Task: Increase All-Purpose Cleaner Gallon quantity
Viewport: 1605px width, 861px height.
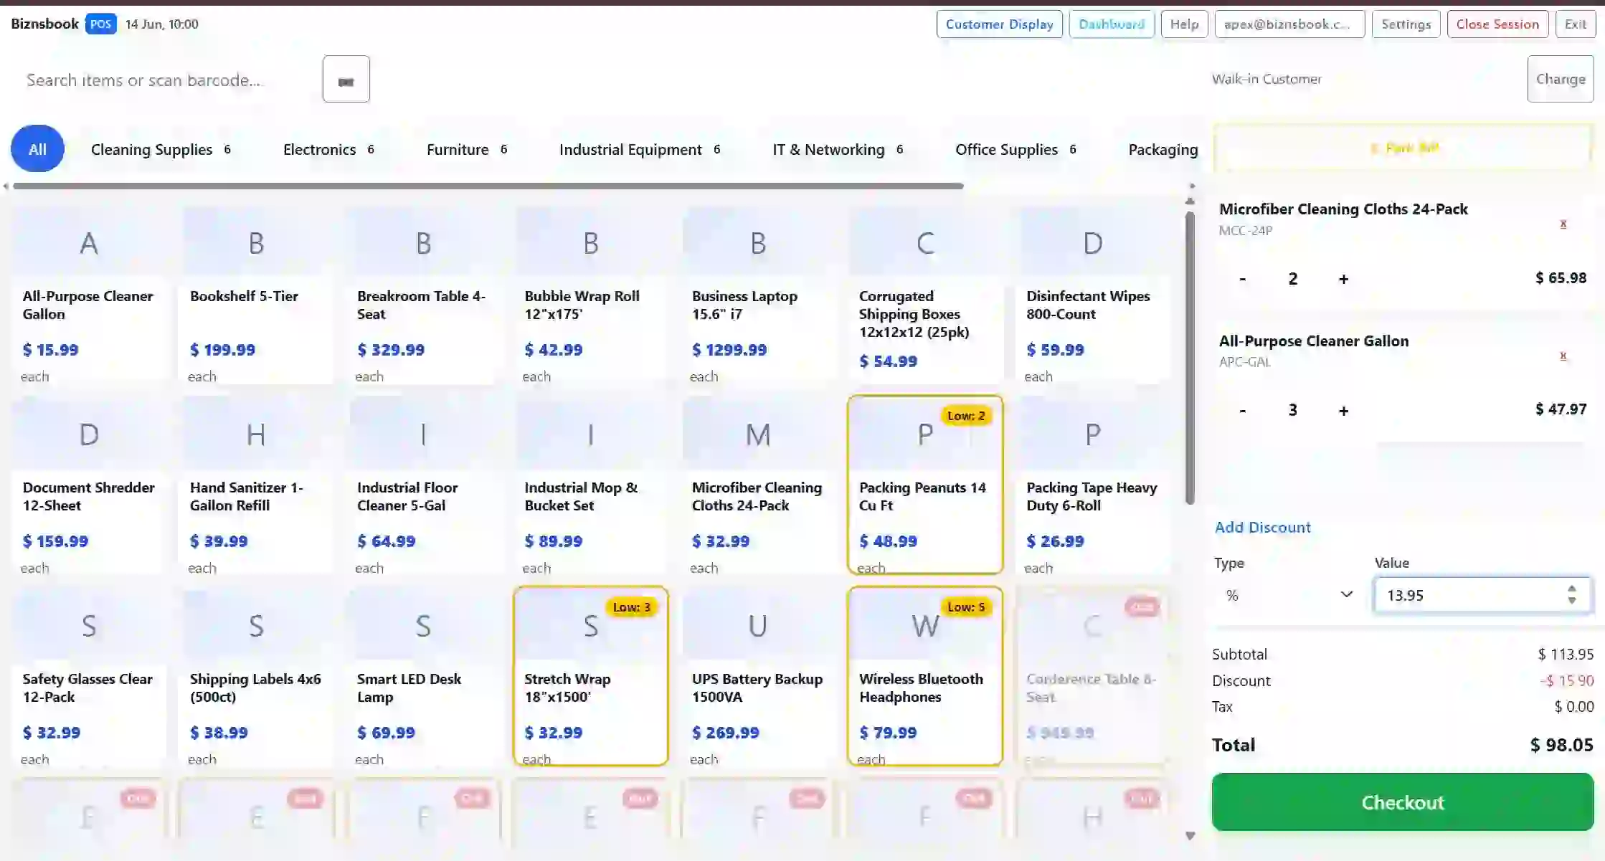Action: [1343, 410]
